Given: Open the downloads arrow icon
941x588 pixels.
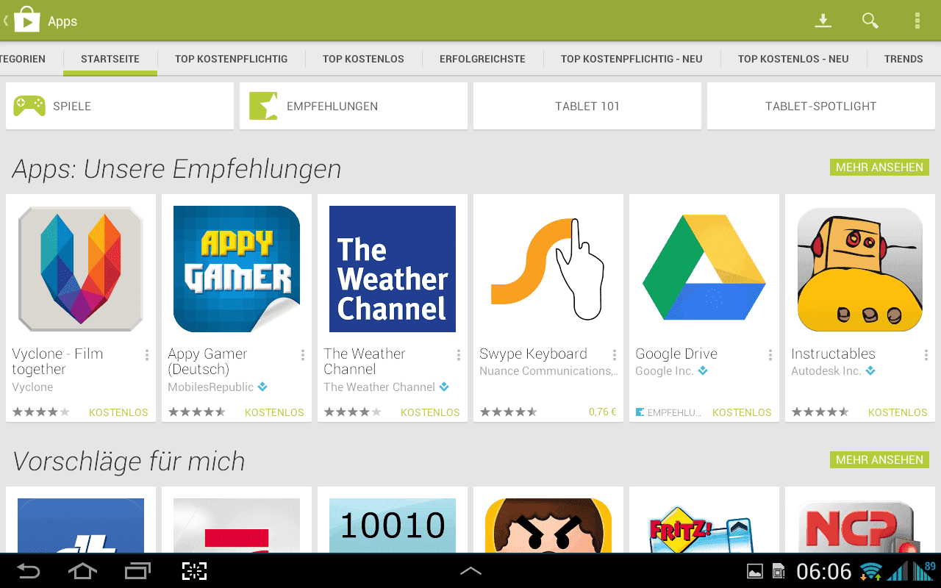Looking at the screenshot, I should pyautogui.click(x=823, y=21).
